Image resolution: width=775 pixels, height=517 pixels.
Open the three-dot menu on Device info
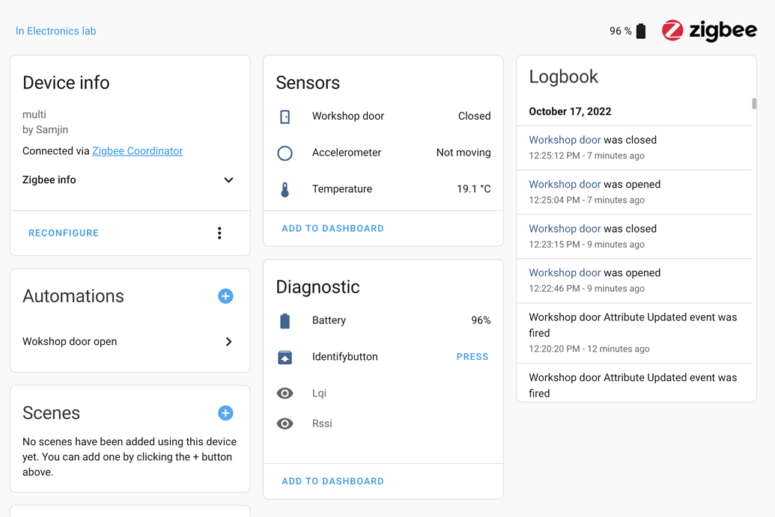pyautogui.click(x=219, y=233)
